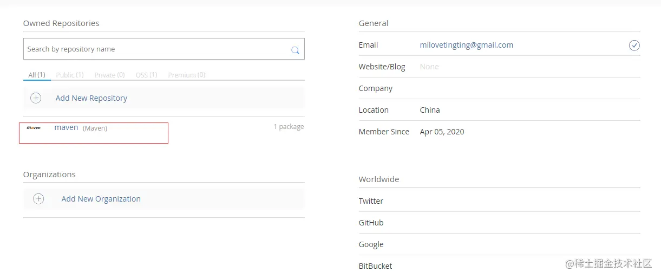Click the Location field label
This screenshot has height=278, width=661.
coord(374,110)
